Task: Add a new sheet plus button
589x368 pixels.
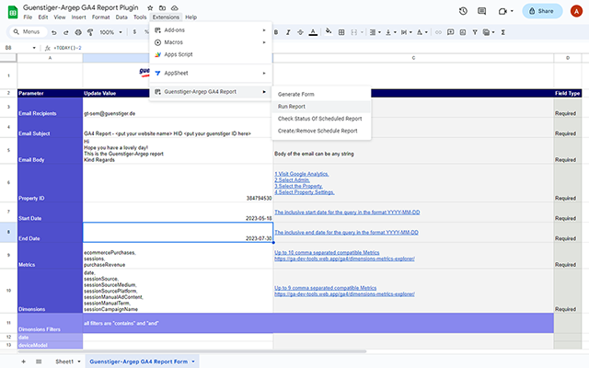Action: [23, 362]
